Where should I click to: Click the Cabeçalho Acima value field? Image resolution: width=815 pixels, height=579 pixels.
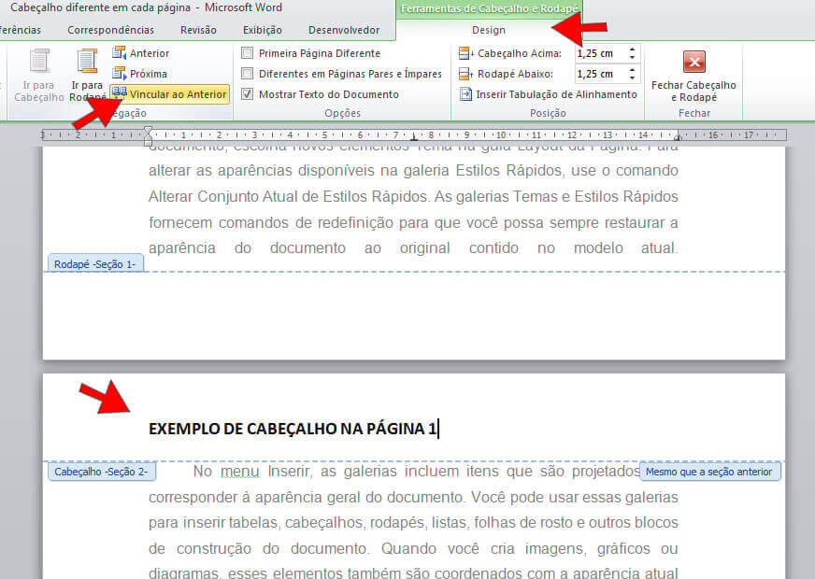(600, 53)
